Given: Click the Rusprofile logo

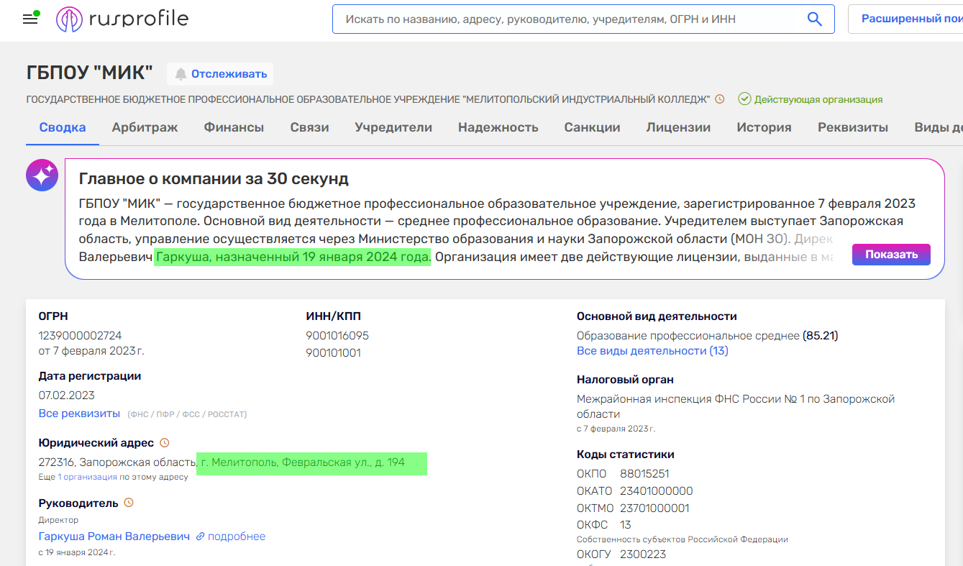Looking at the screenshot, I should 122,19.
